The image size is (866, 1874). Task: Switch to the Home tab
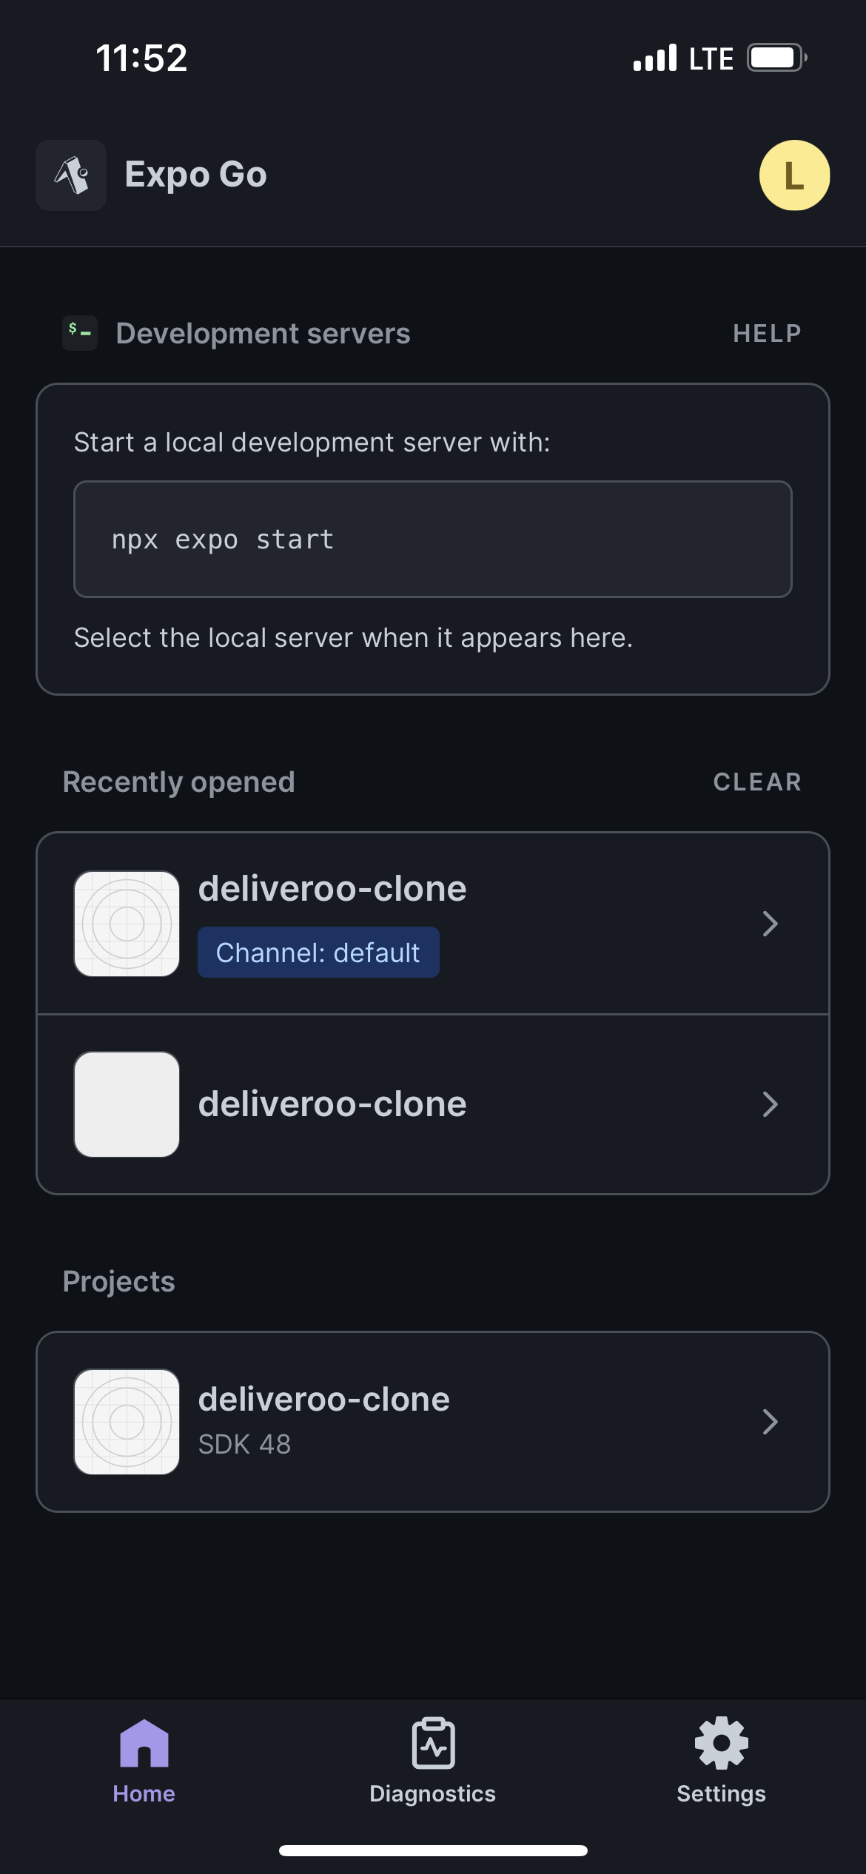tap(144, 1762)
